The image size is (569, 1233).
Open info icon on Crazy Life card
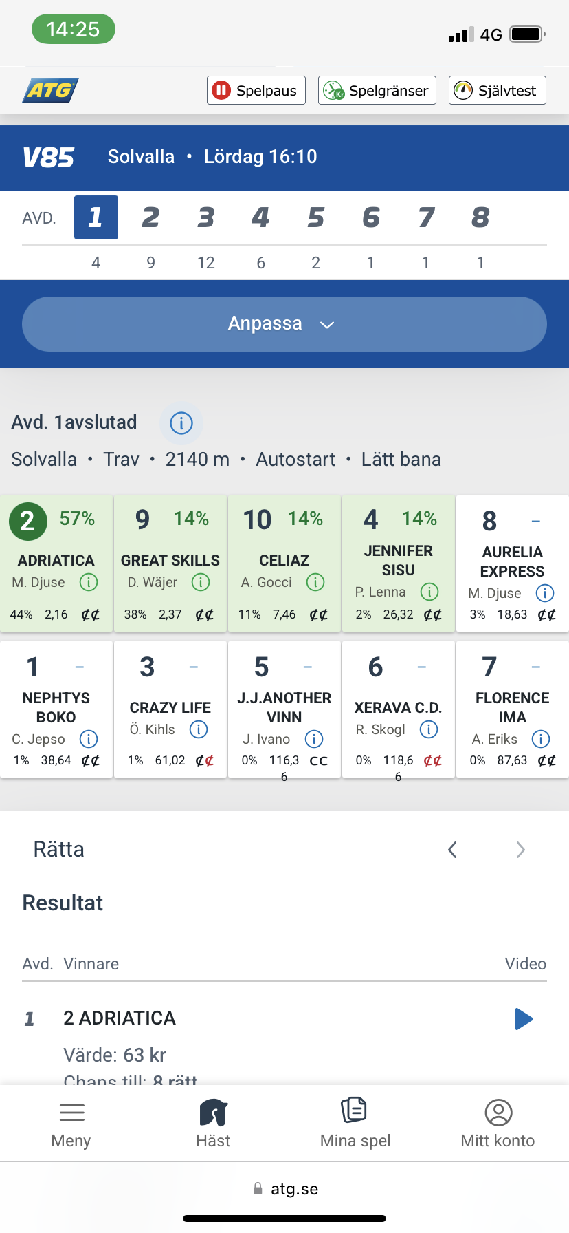(x=199, y=729)
